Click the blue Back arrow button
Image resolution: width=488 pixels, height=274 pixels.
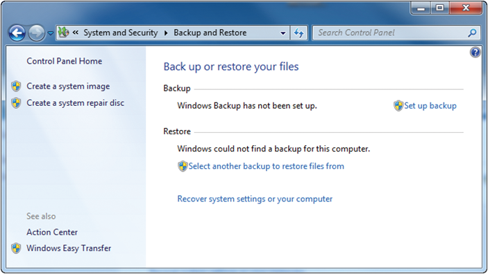coord(17,33)
